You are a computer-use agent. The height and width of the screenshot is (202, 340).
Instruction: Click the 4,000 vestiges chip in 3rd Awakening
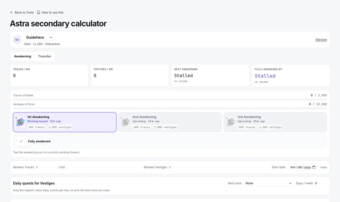pos(271,127)
